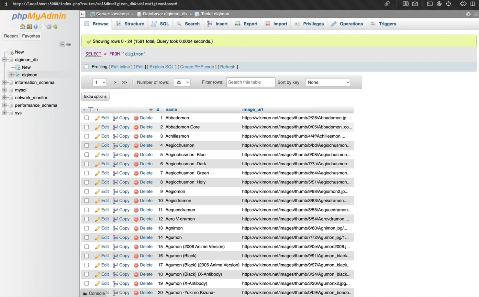The width and height of the screenshot is (479, 297).
Task: Open the Search tab
Action: [x=188, y=24]
